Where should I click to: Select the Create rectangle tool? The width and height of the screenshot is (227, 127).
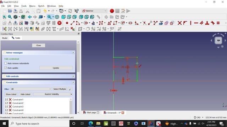click(115, 23)
